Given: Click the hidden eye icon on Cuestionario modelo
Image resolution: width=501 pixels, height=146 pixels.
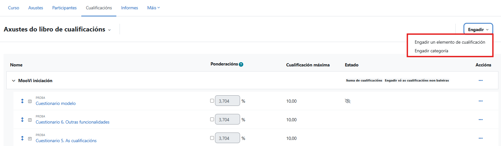Looking at the screenshot, I should [347, 101].
